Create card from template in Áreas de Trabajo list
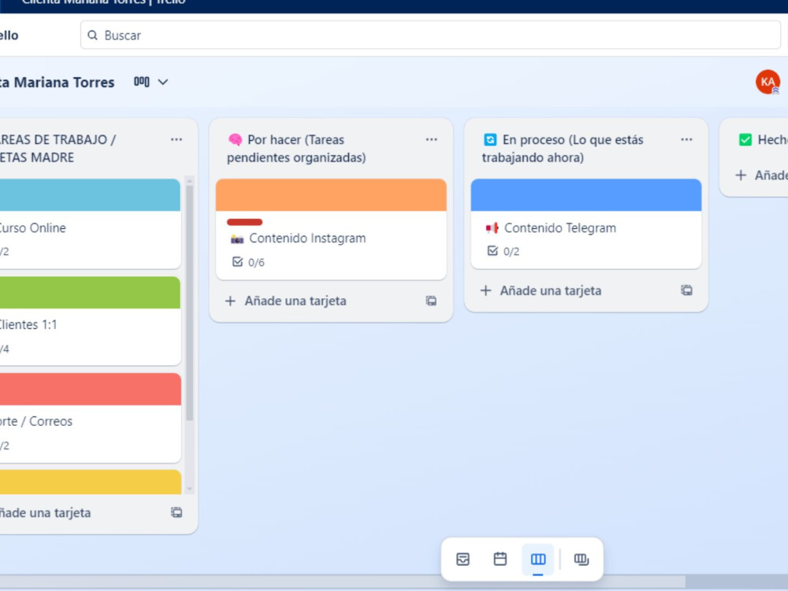This screenshot has height=591, width=788. click(177, 512)
